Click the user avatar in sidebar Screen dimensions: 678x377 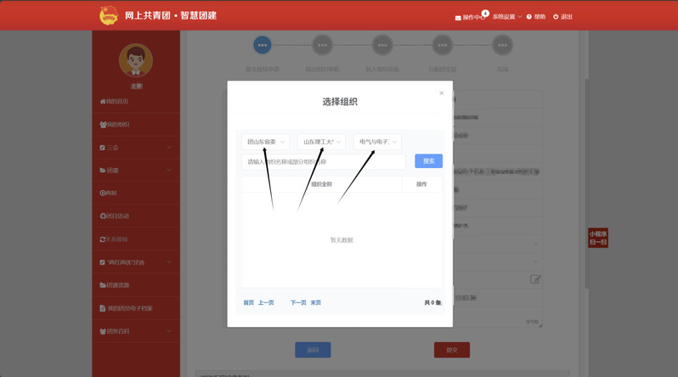pos(135,60)
